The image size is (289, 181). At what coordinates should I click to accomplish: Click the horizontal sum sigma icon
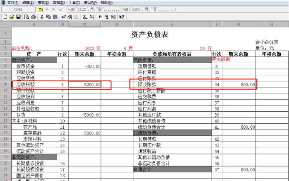(x=85, y=17)
